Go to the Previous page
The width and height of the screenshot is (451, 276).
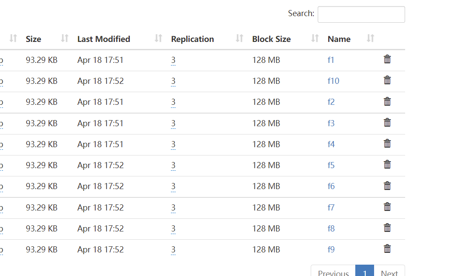(x=333, y=272)
